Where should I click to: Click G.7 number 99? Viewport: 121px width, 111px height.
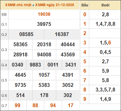18,105
